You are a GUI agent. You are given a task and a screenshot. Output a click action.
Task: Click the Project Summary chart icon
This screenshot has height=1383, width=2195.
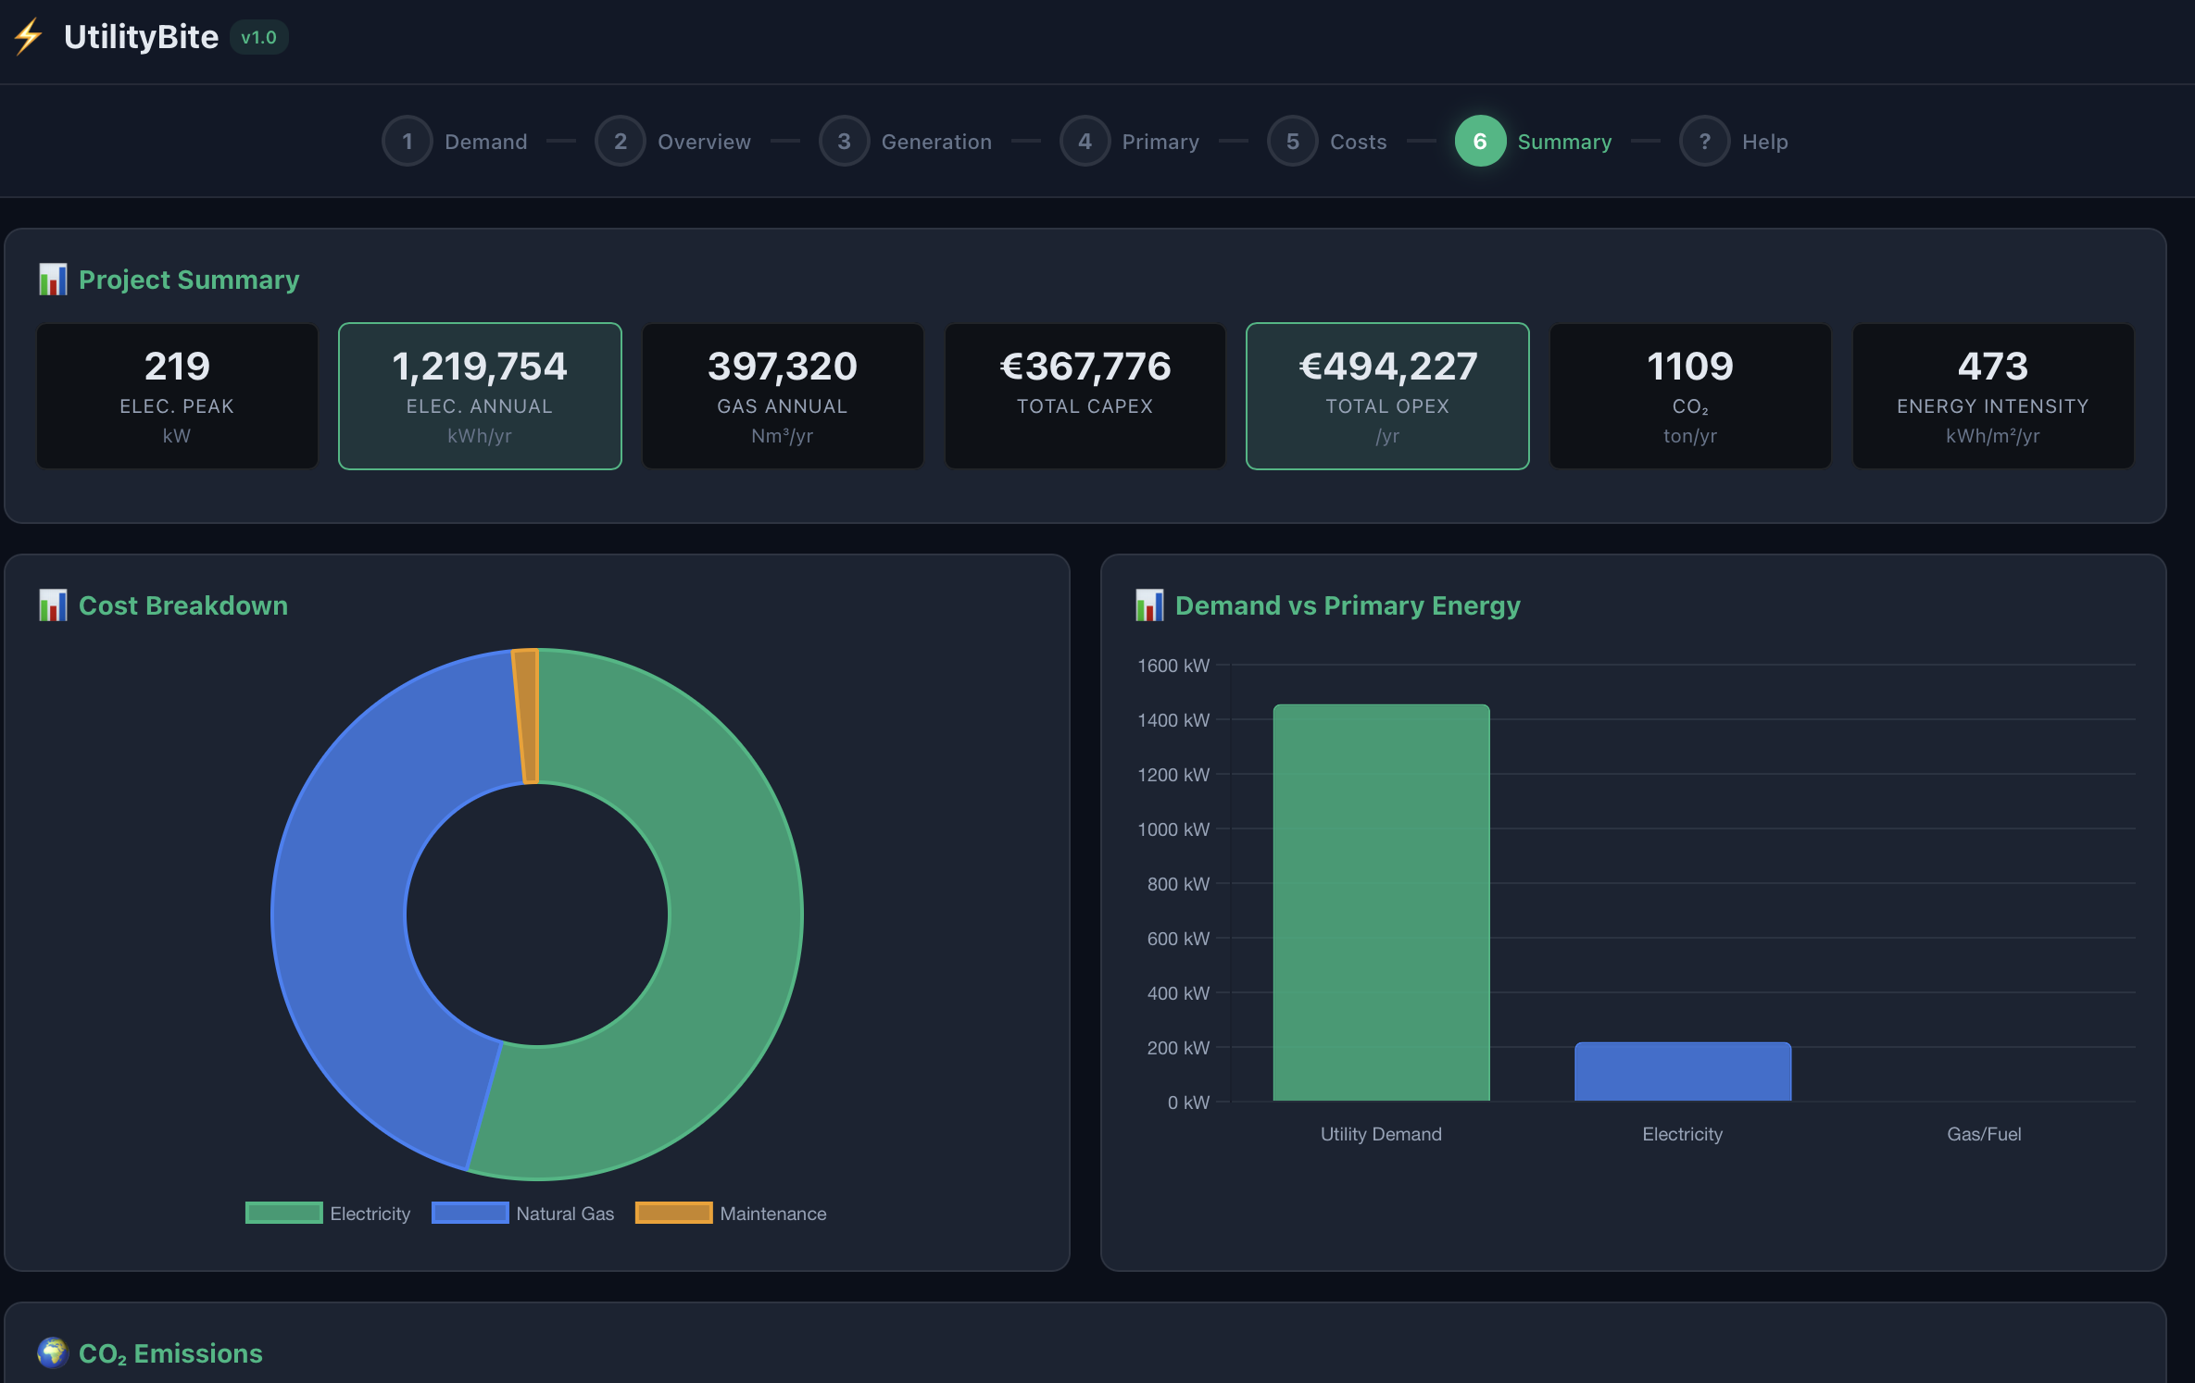click(53, 280)
